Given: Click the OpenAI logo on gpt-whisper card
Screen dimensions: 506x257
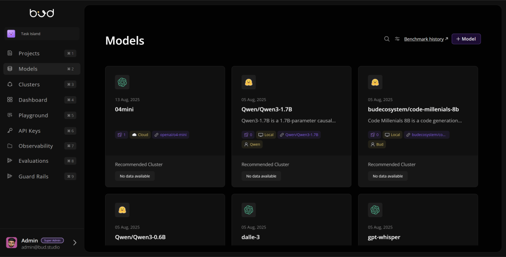Looking at the screenshot, I should [x=375, y=210].
